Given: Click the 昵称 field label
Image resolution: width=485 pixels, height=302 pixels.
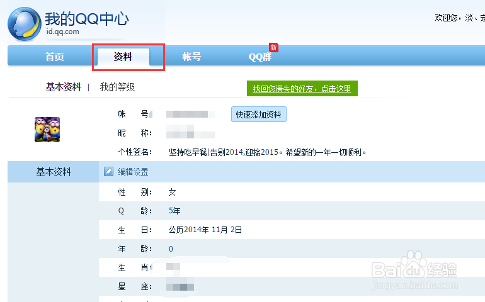Looking at the screenshot, I should pos(135,133).
